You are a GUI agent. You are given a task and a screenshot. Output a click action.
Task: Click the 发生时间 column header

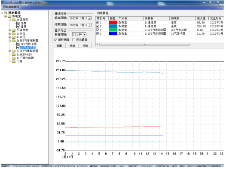click(x=216, y=18)
